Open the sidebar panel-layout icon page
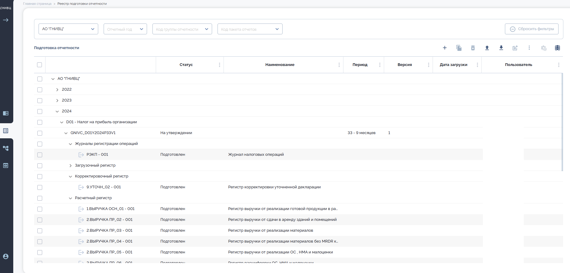The width and height of the screenshot is (570, 273). click(6, 113)
